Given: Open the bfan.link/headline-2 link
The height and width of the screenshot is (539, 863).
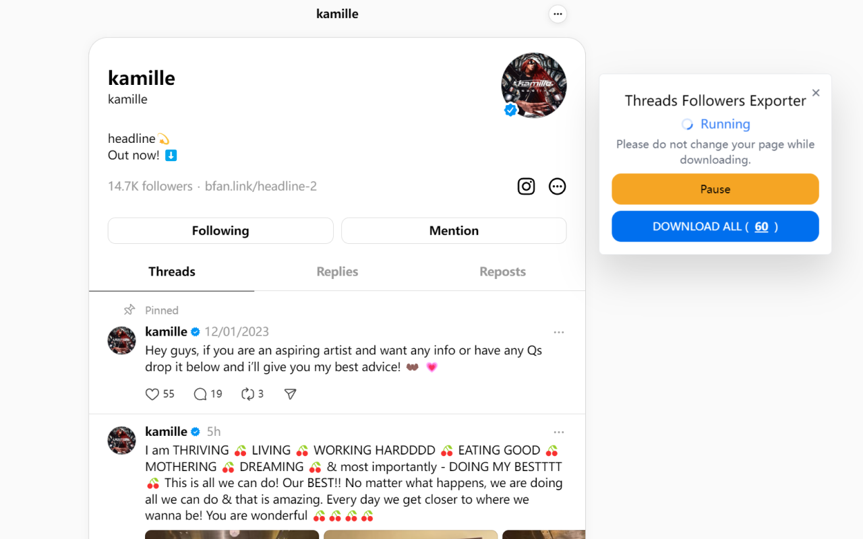Looking at the screenshot, I should tap(261, 187).
